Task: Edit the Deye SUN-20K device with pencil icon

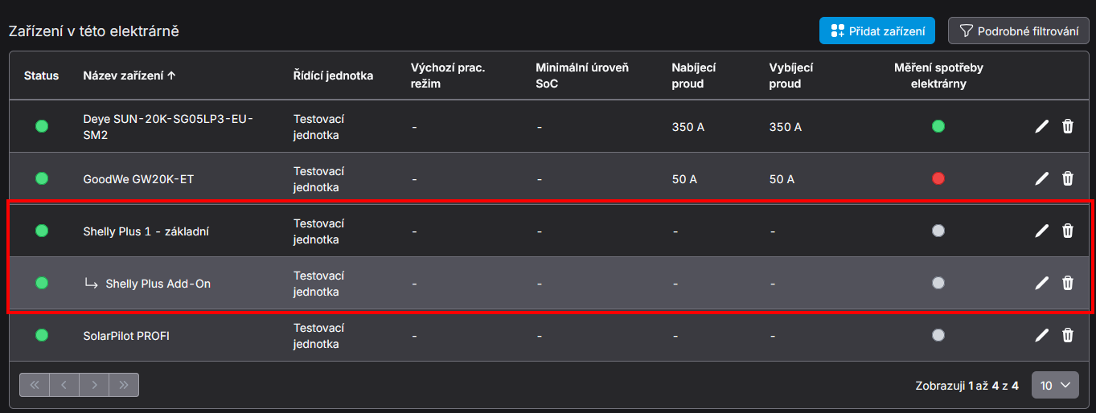Action: 1041,126
